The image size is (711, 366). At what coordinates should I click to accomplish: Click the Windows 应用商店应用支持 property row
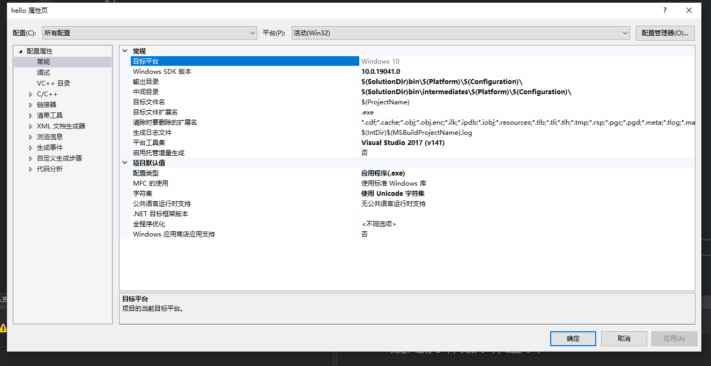click(413, 234)
